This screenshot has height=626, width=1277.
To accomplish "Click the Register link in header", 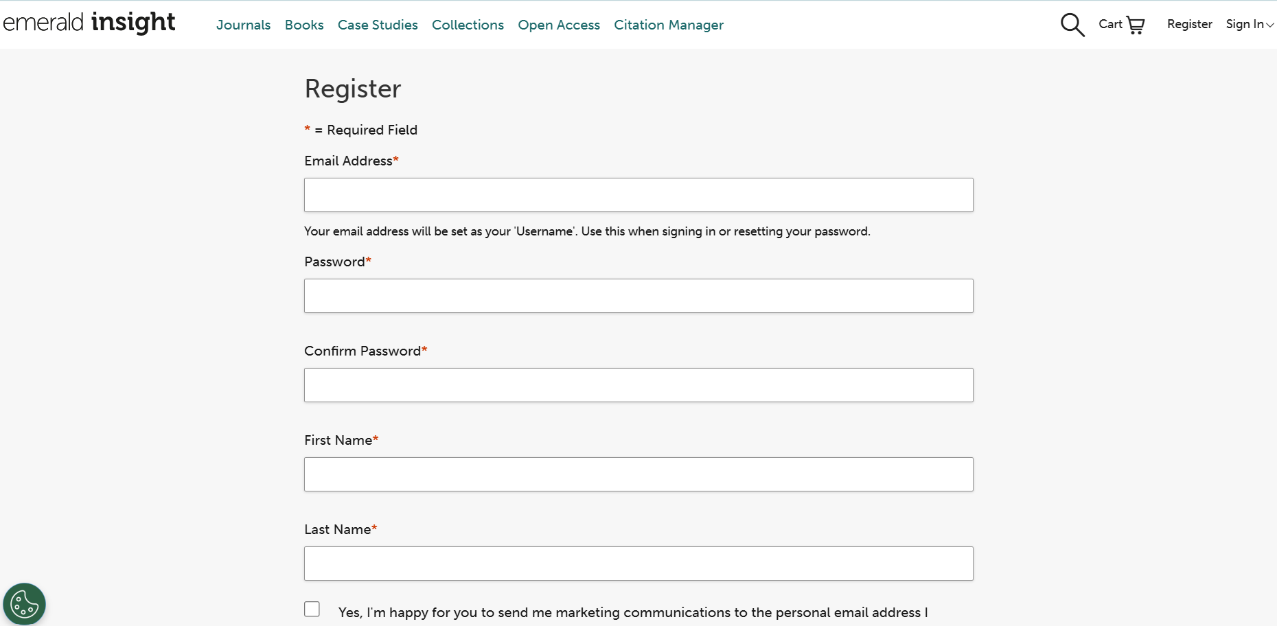I will click(1189, 24).
